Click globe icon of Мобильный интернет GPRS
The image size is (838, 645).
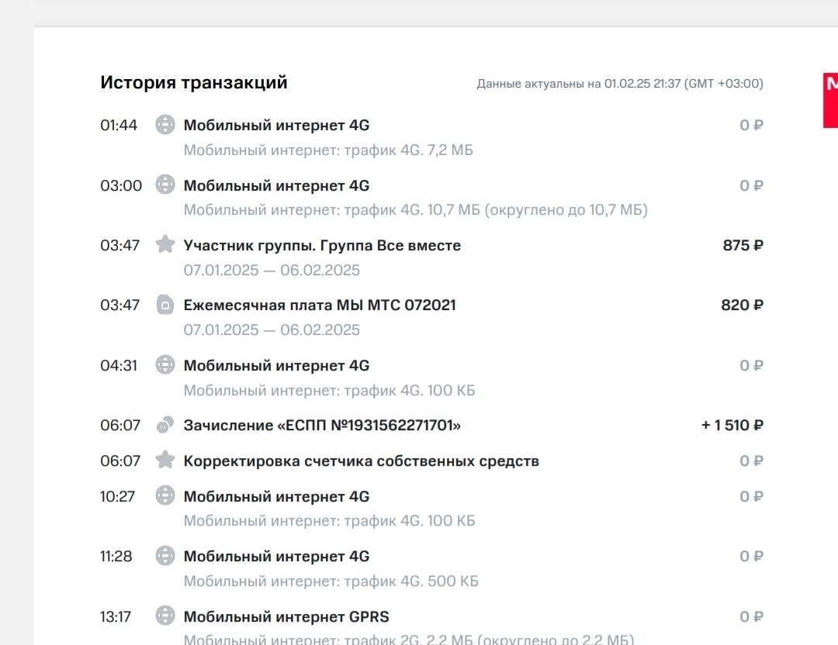(x=165, y=616)
